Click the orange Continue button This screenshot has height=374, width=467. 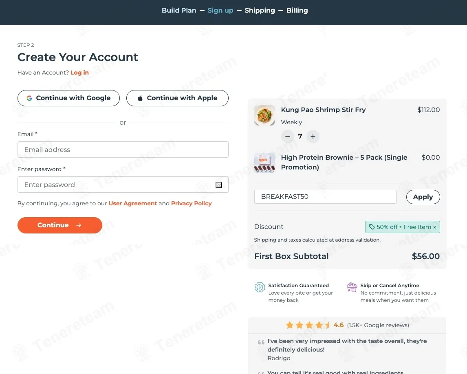pos(60,225)
